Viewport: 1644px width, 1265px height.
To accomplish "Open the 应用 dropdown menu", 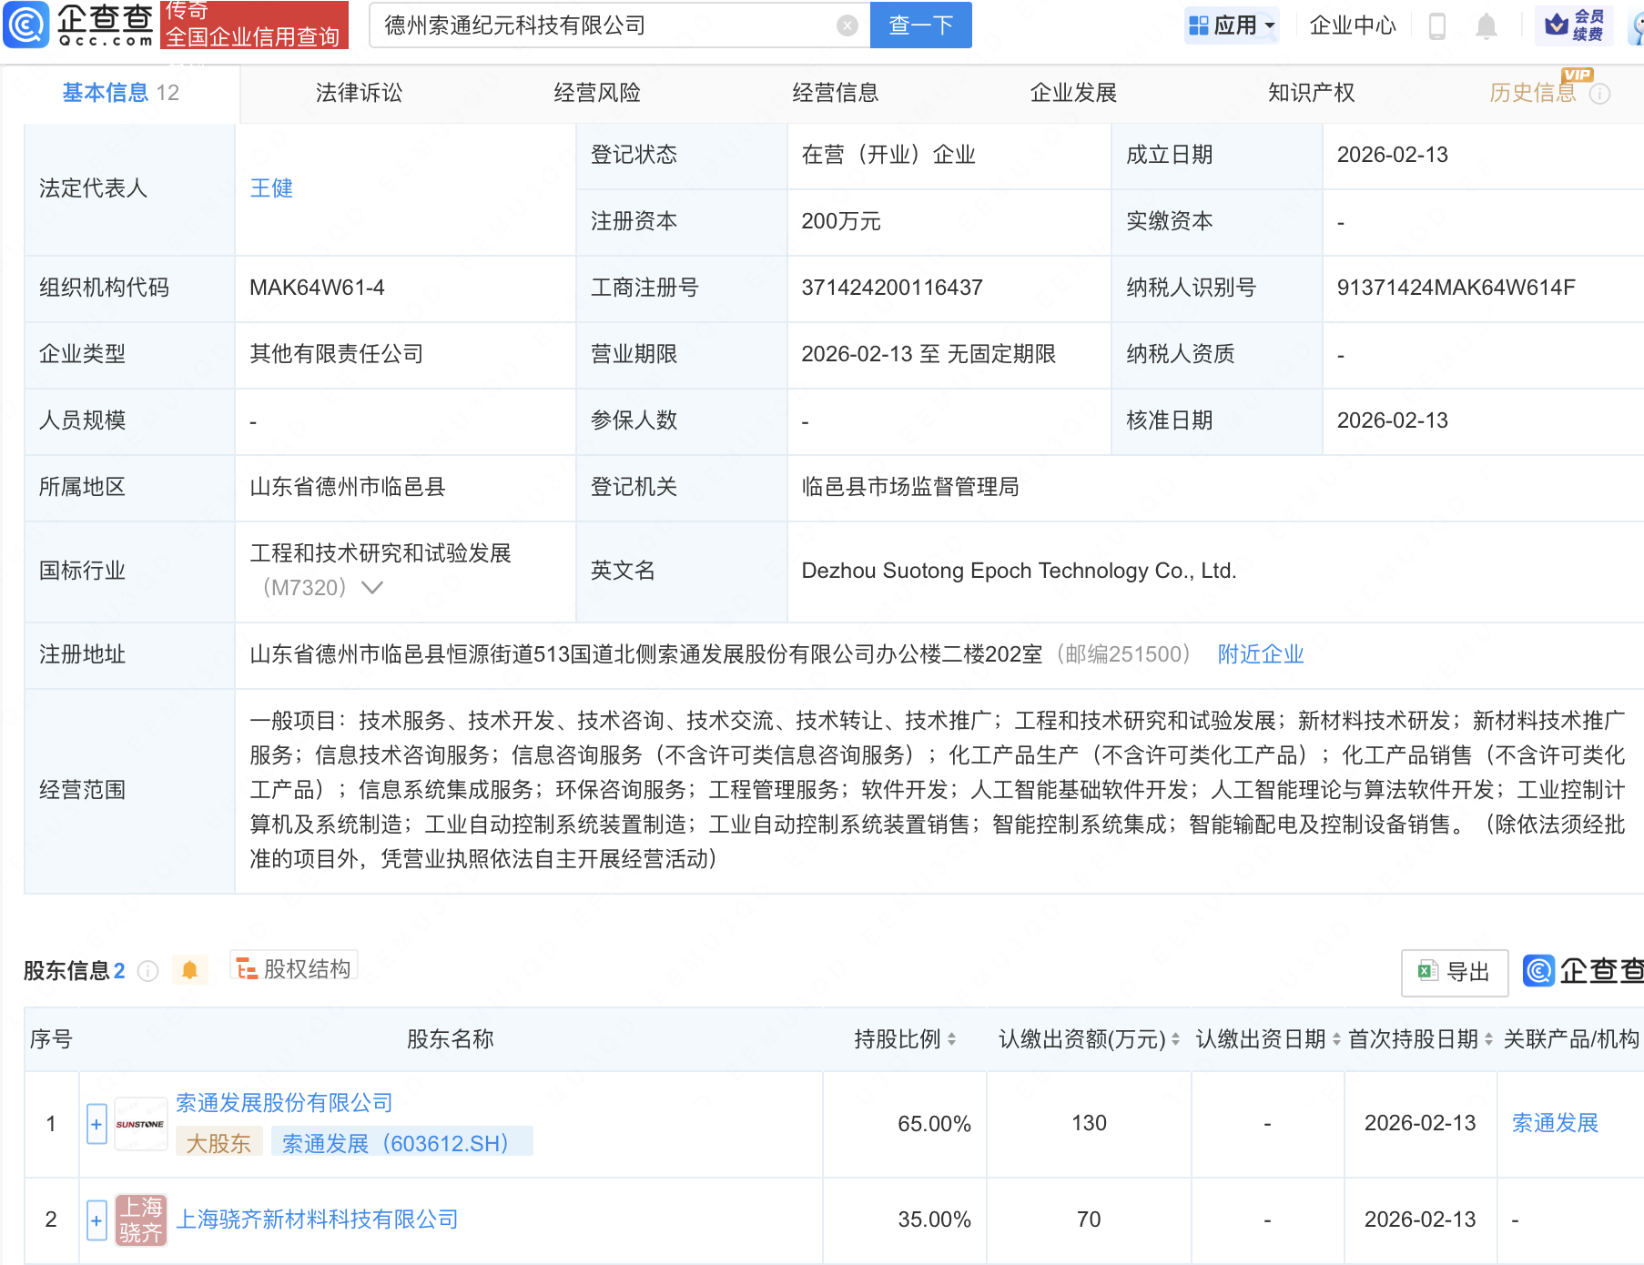I will 1232,25.
